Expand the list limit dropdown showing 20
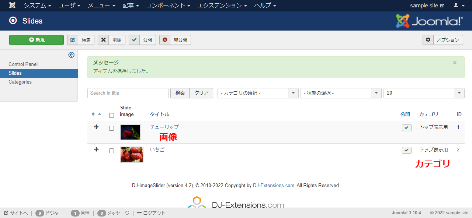This screenshot has width=472, height=218. click(424, 93)
